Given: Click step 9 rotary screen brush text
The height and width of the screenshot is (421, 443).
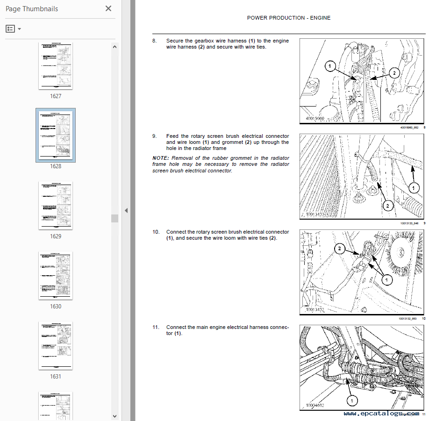Looking at the screenshot, I should 228,142.
